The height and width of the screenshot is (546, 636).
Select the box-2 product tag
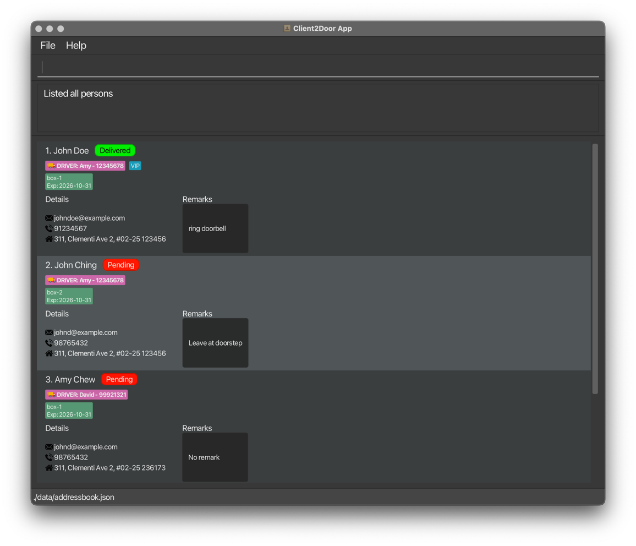tap(69, 296)
